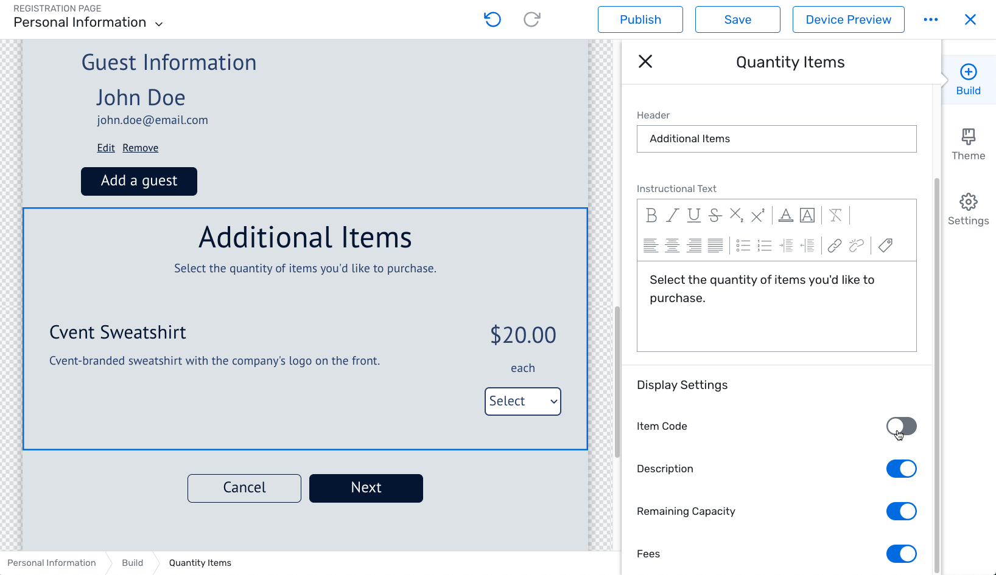Create a bulleted list
Viewport: 996px width, 575px height.
point(743,246)
